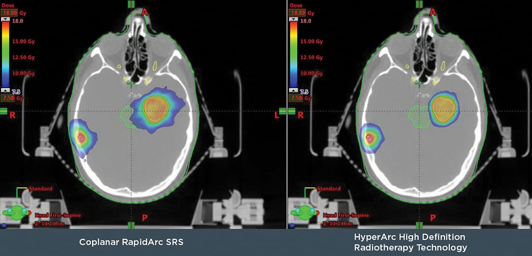Screen dimensions: 532x256
Task: Select the bottom green plane marker in the Coplanar RapidArc view
Action: [131, 225]
